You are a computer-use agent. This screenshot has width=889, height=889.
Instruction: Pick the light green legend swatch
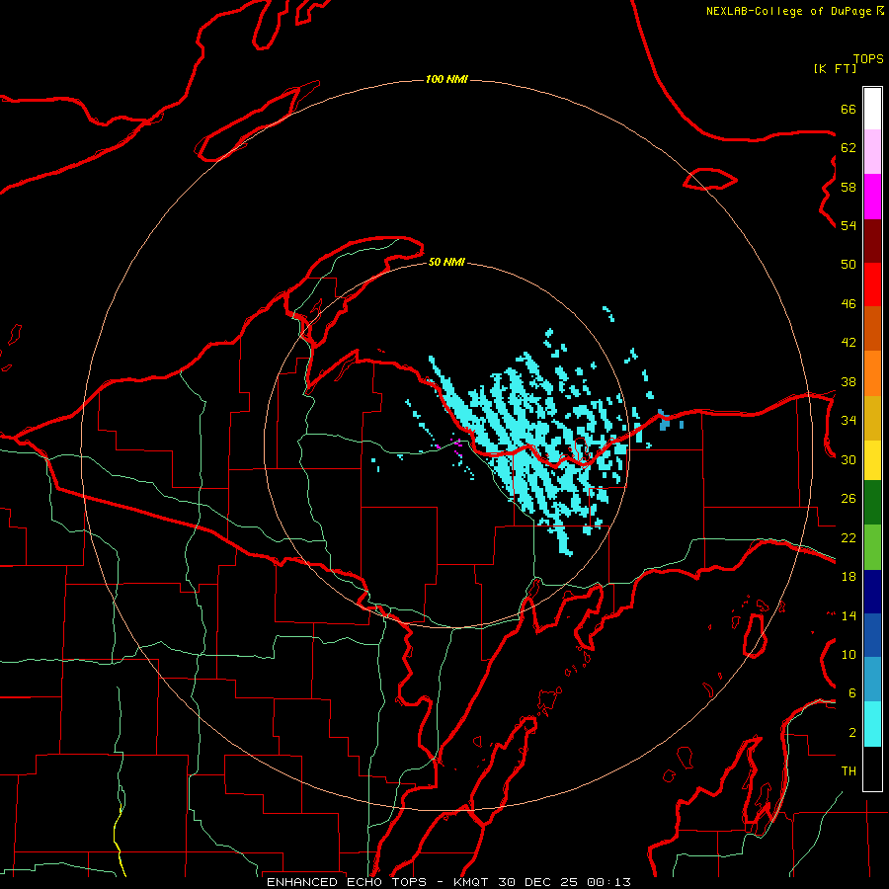(872, 547)
